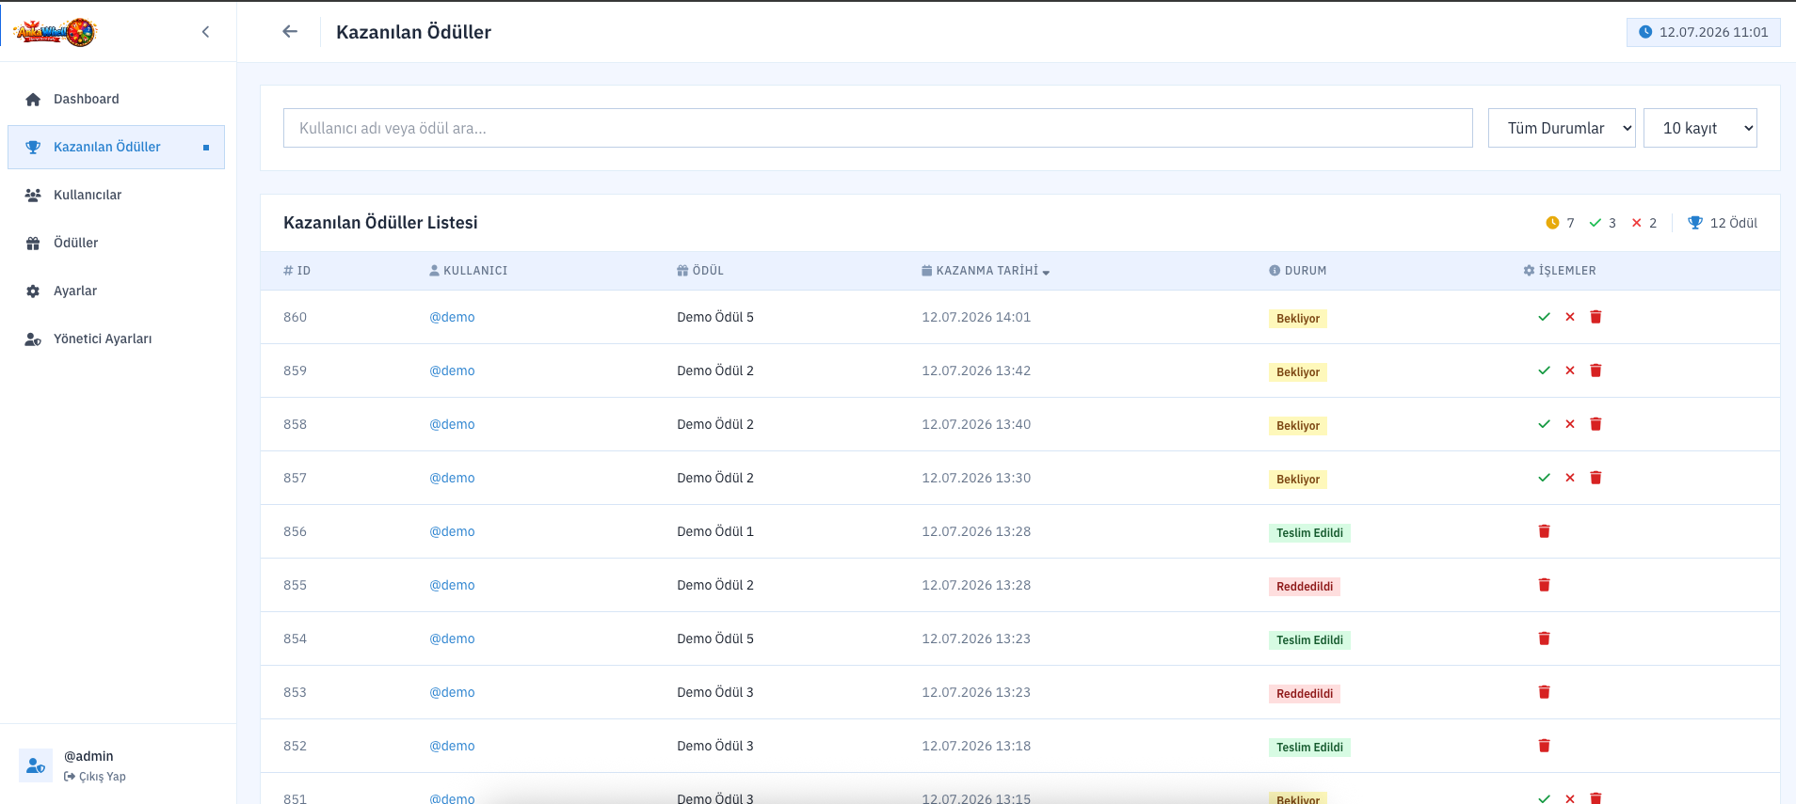The height and width of the screenshot is (804, 1796).
Task: Reject prize record 858 with the X
Action: pyautogui.click(x=1570, y=424)
